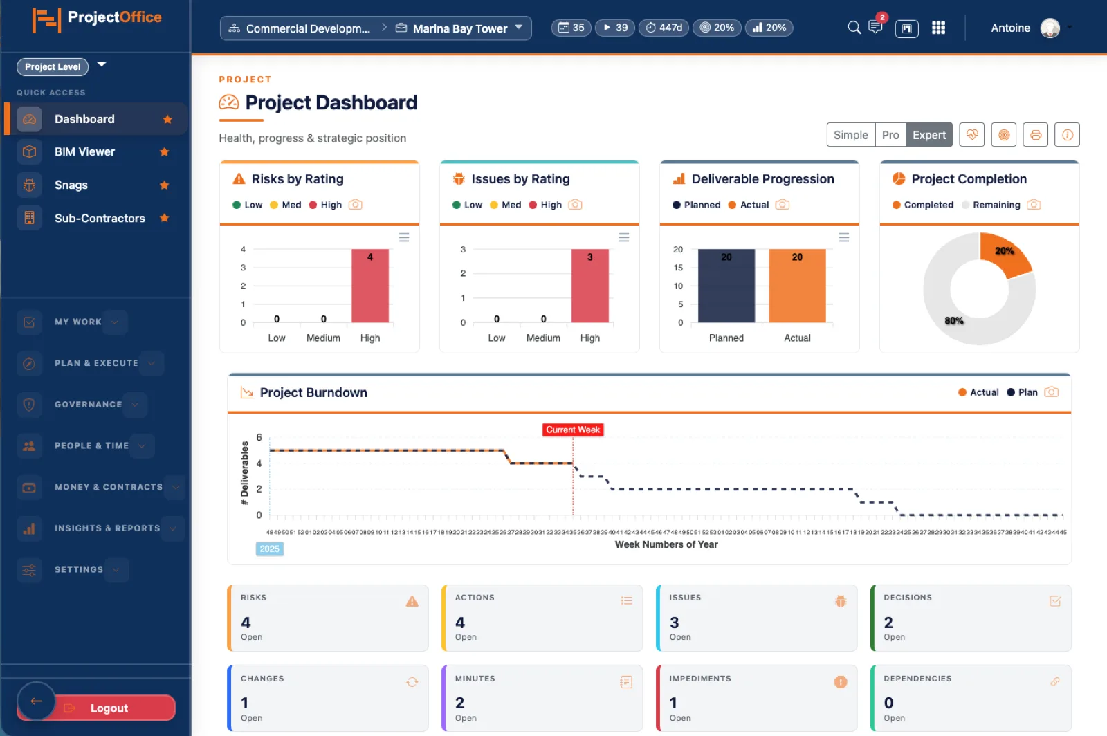Click the Project Completion camera icon

coord(1034,205)
